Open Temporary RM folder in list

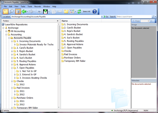[x=73, y=61]
